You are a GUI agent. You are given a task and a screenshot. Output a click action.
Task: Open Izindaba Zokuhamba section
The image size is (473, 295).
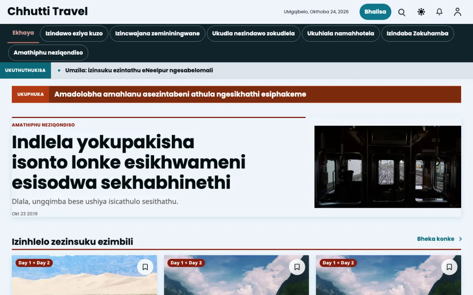coord(417,33)
